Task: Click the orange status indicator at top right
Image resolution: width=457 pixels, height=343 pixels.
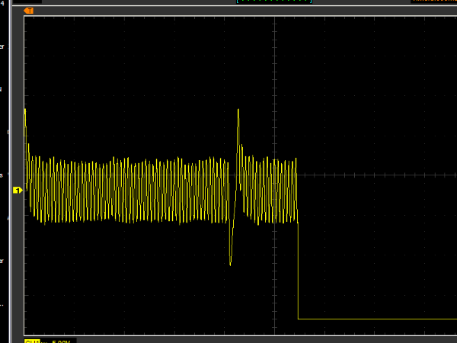Action: click(x=433, y=2)
